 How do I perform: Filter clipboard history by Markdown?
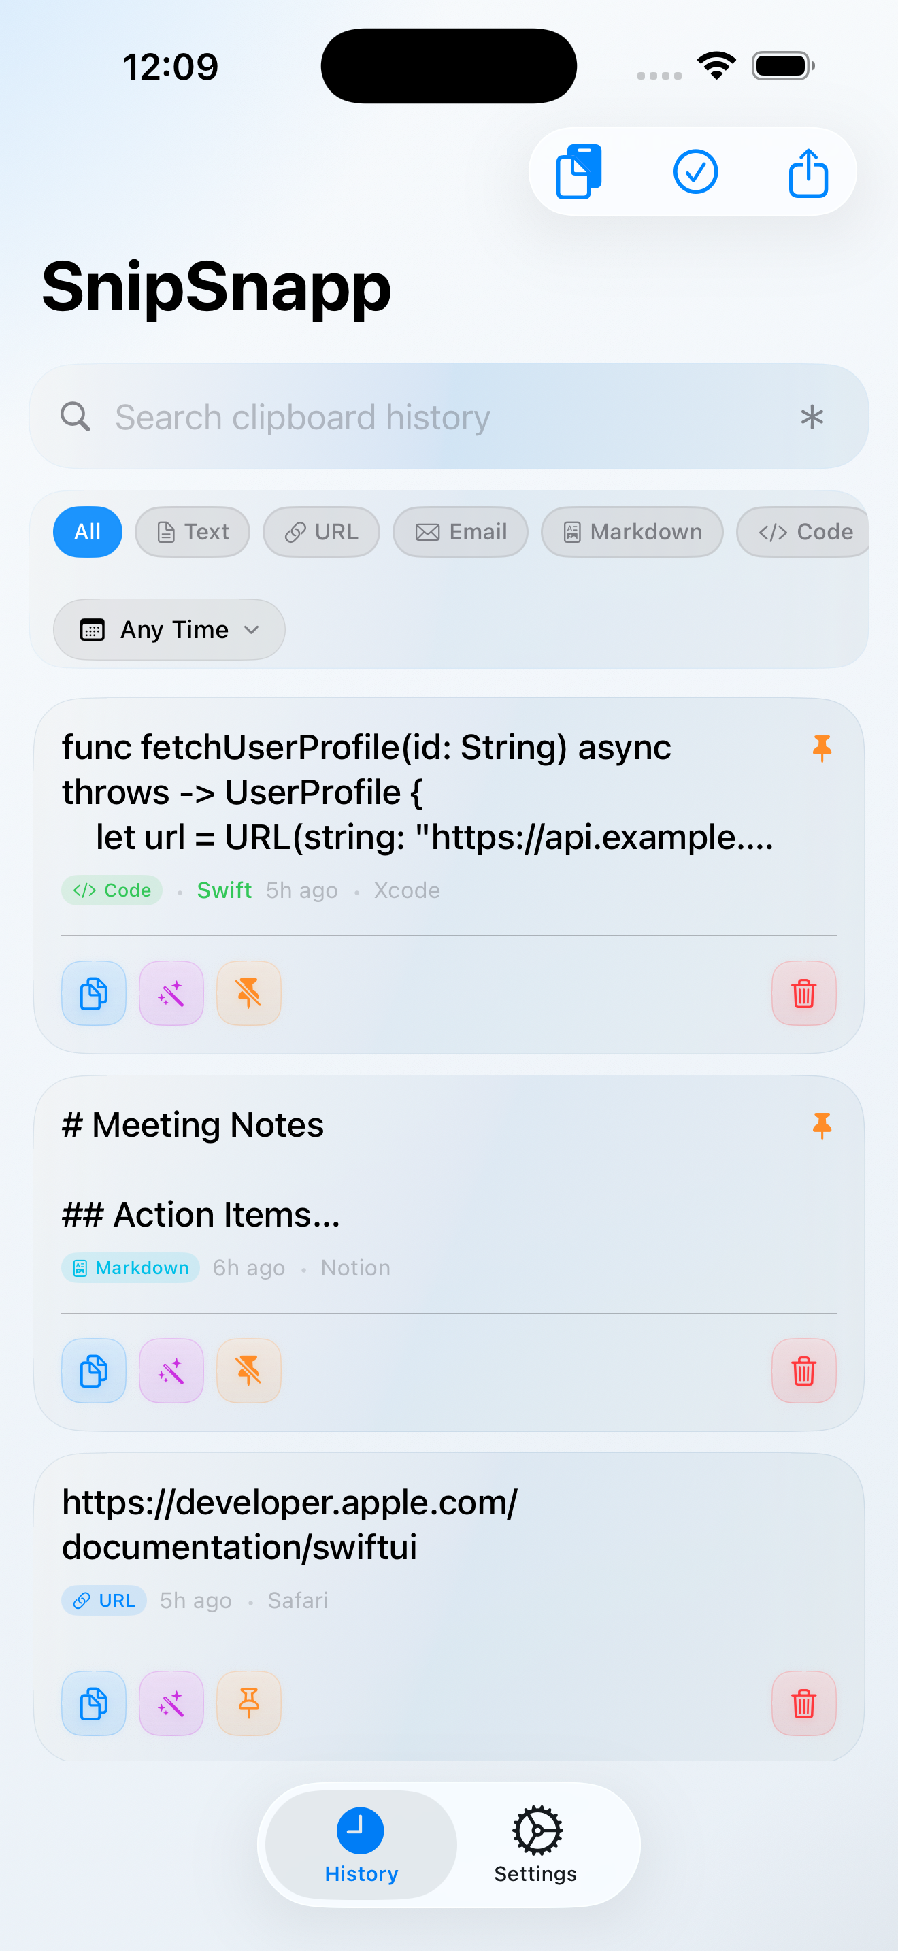[631, 532]
